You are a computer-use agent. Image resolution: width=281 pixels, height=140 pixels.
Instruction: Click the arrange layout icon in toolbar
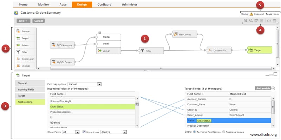click(256, 21)
